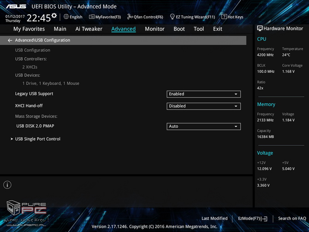Click the "2 XHCIs" text
309x232 pixels.
pyautogui.click(x=30, y=67)
